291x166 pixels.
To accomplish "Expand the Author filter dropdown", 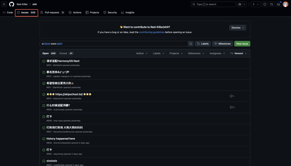I will pos(142,53).
